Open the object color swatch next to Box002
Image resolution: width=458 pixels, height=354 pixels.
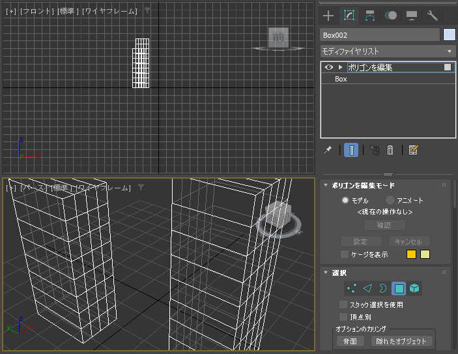click(x=450, y=35)
